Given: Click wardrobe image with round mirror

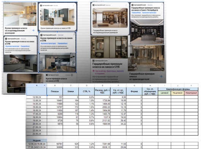Looking at the screenshot, I should click(109, 47).
